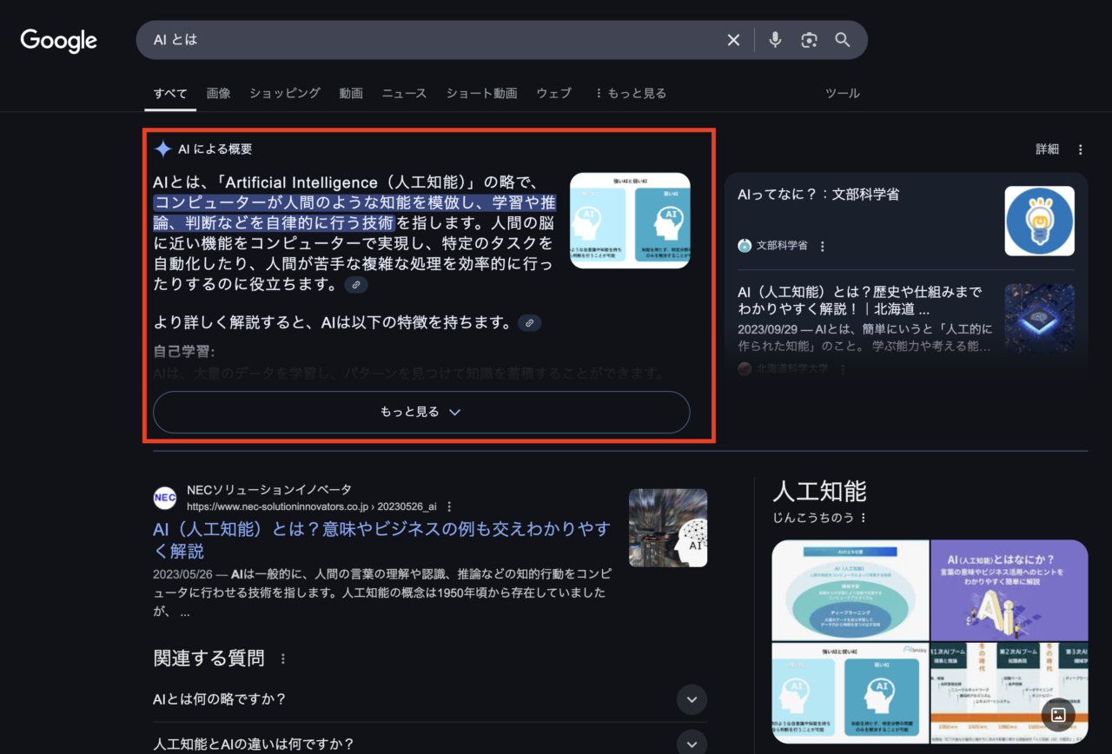Click the 関連する質問 heading

[x=208, y=658]
